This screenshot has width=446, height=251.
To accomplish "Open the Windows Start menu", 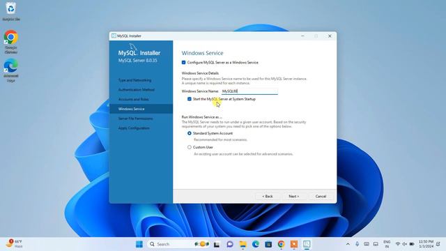I will [x=139, y=244].
